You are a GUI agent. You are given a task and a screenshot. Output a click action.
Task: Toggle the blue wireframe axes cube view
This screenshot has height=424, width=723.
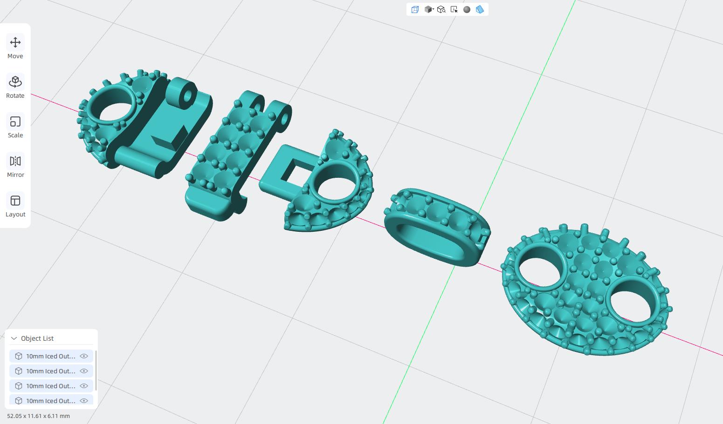coord(415,9)
